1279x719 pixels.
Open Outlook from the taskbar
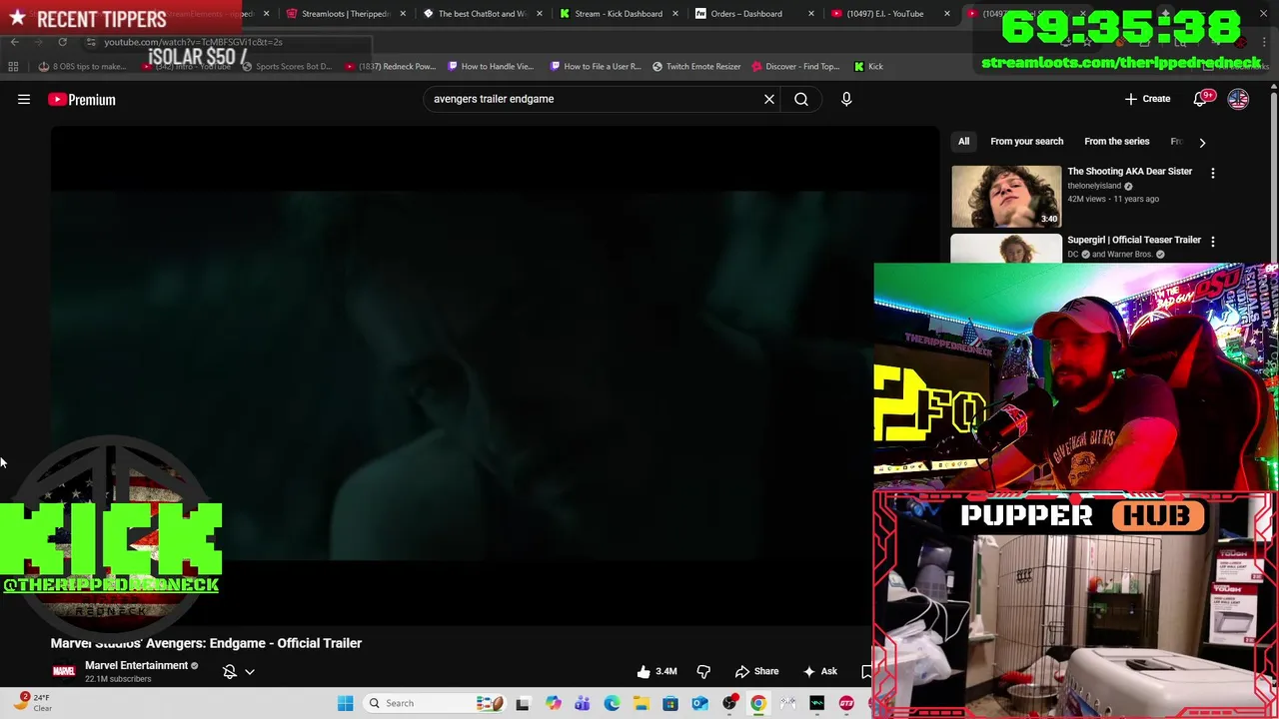tap(699, 703)
